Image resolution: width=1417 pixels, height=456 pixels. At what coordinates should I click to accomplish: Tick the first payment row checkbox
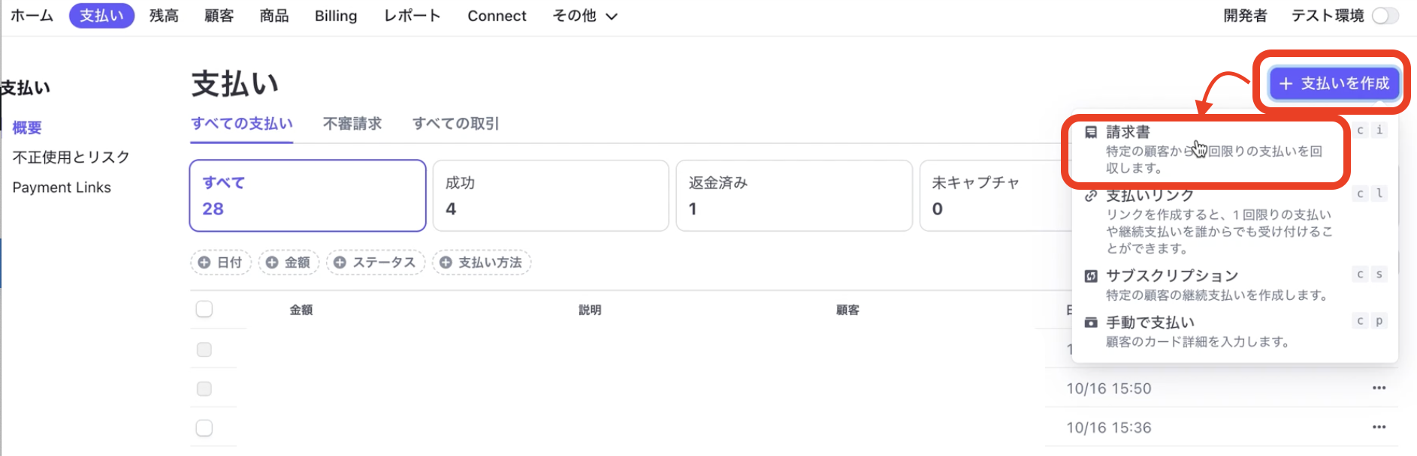tap(204, 349)
